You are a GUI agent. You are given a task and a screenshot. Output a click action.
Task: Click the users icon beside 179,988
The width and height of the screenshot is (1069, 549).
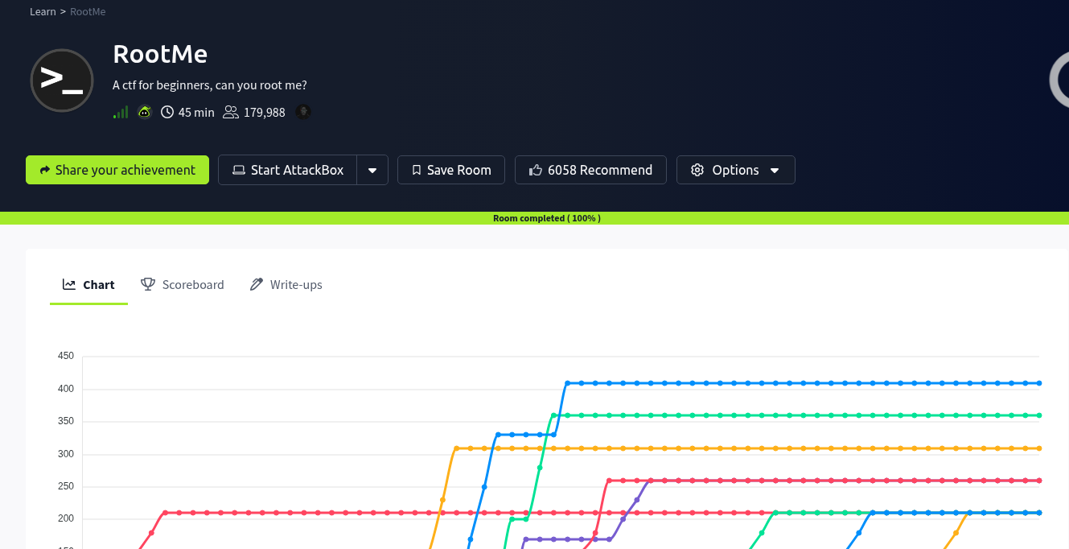231,112
